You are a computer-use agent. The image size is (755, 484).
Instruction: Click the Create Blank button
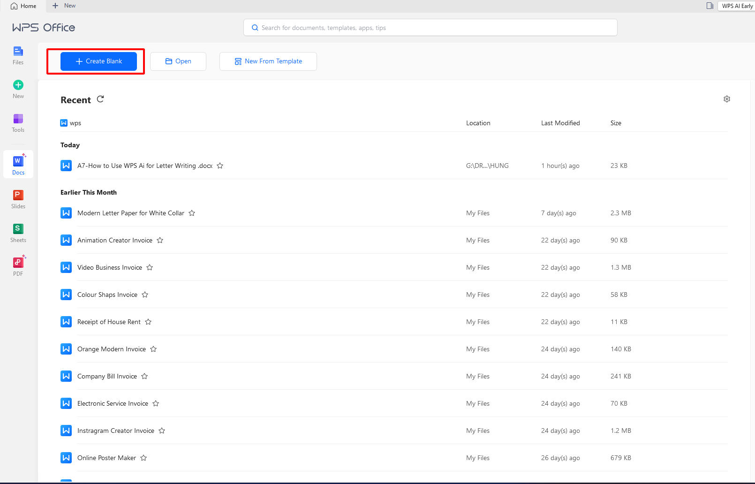(98, 61)
